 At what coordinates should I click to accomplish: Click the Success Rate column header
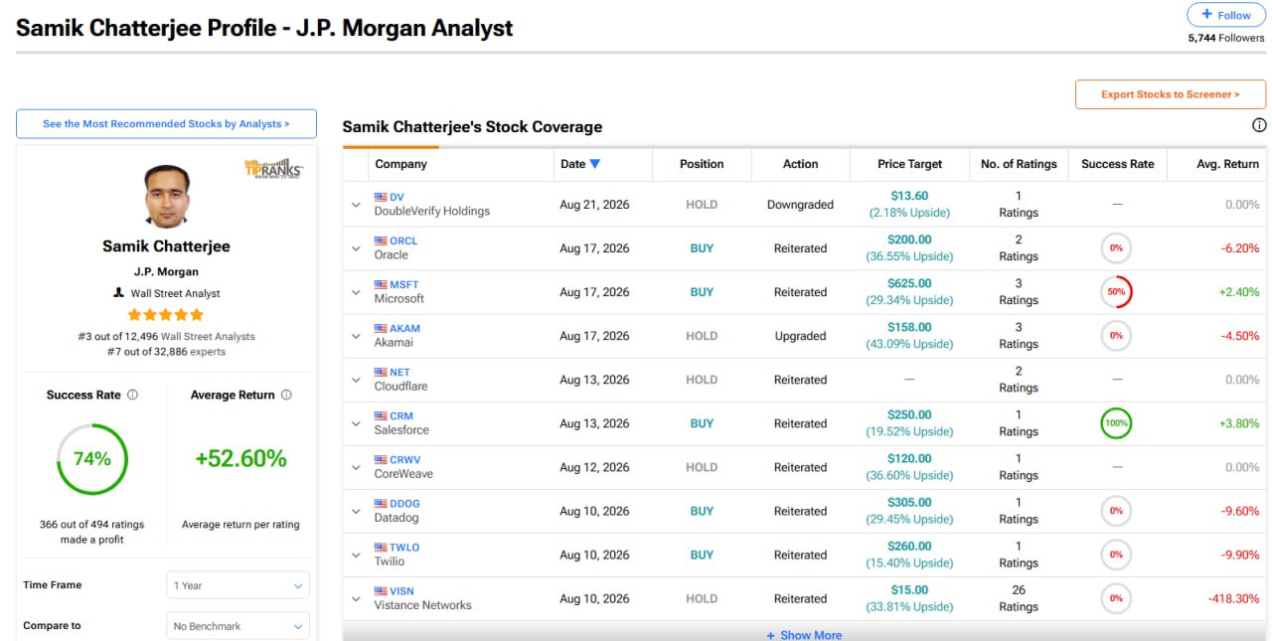1117,164
